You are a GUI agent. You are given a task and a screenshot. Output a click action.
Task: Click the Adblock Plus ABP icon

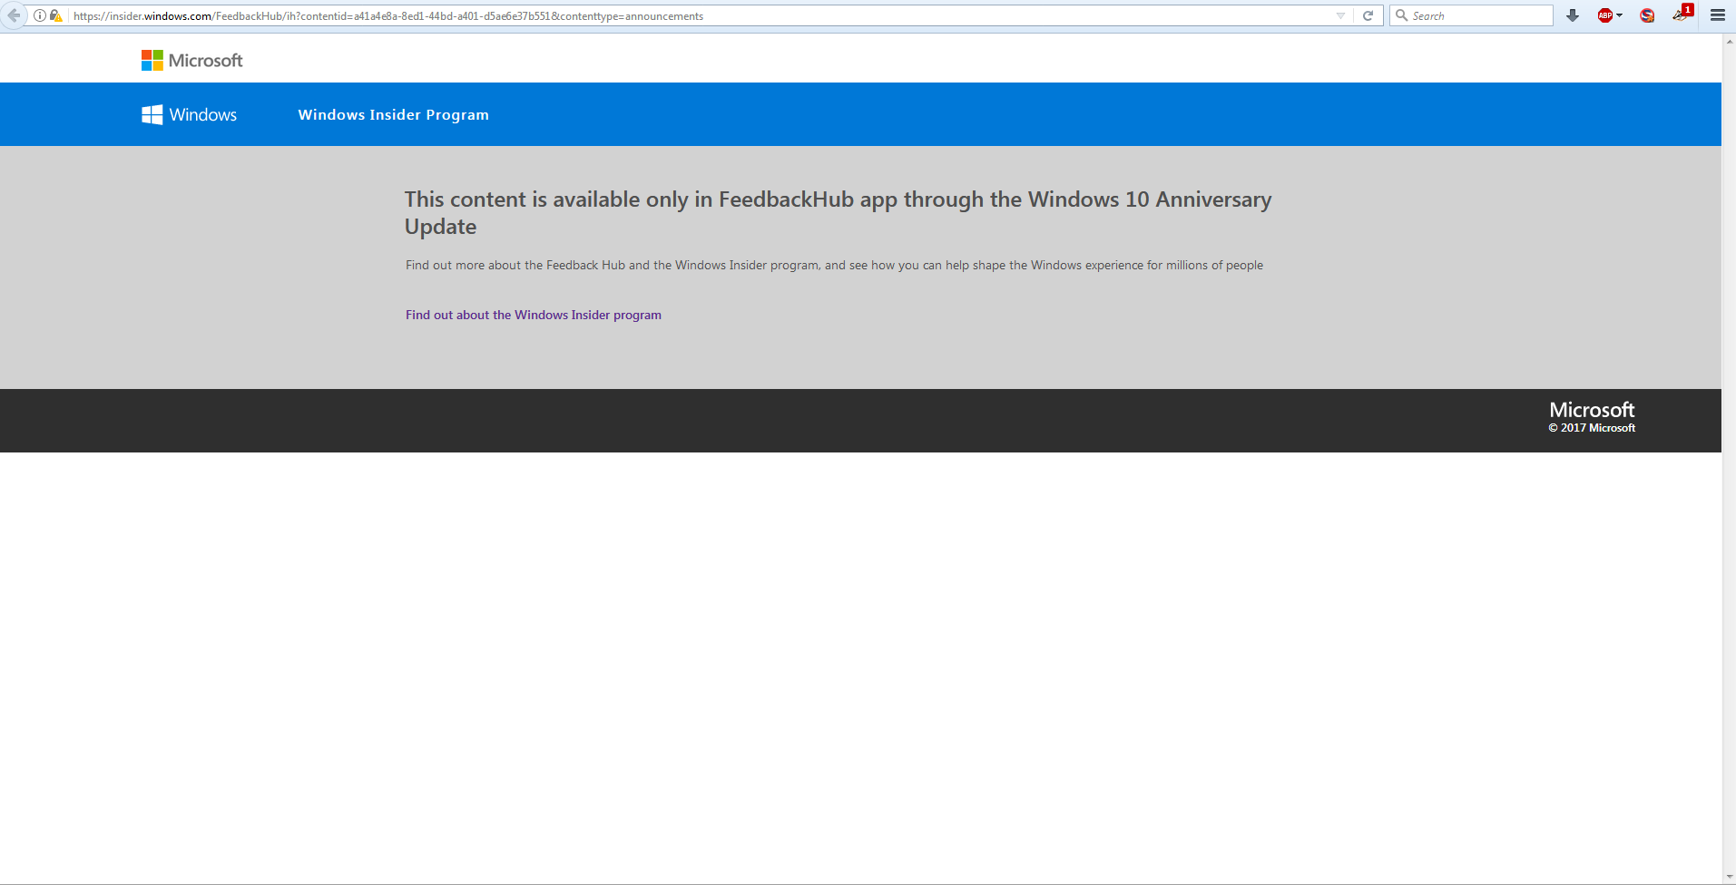[1605, 15]
